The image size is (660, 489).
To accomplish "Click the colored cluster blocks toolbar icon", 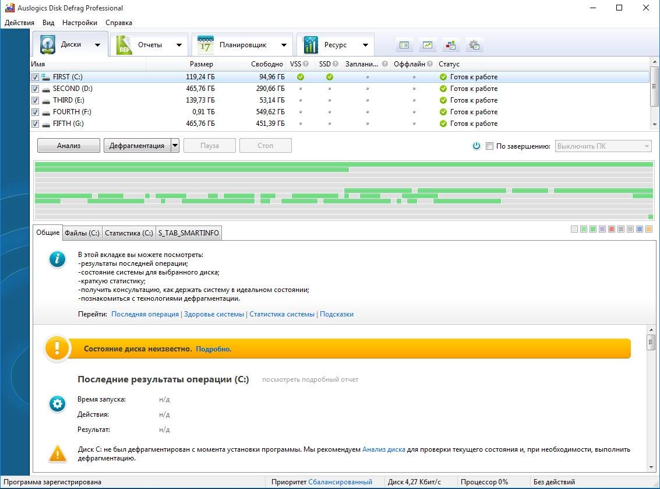I will [x=451, y=45].
